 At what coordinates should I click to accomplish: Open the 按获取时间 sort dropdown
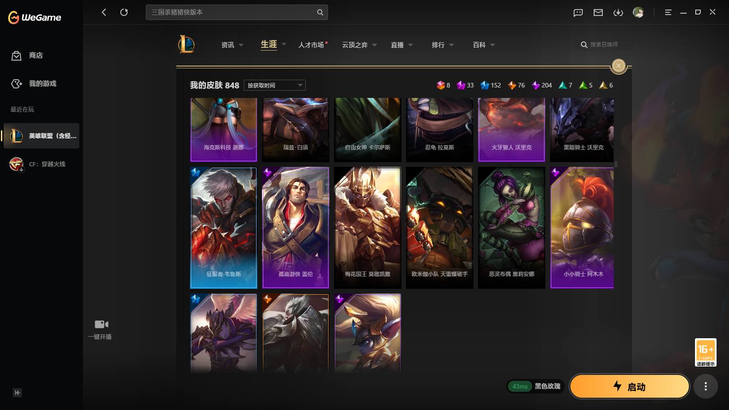click(x=275, y=85)
